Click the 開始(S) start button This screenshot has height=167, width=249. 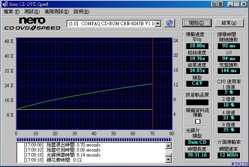click(197, 23)
